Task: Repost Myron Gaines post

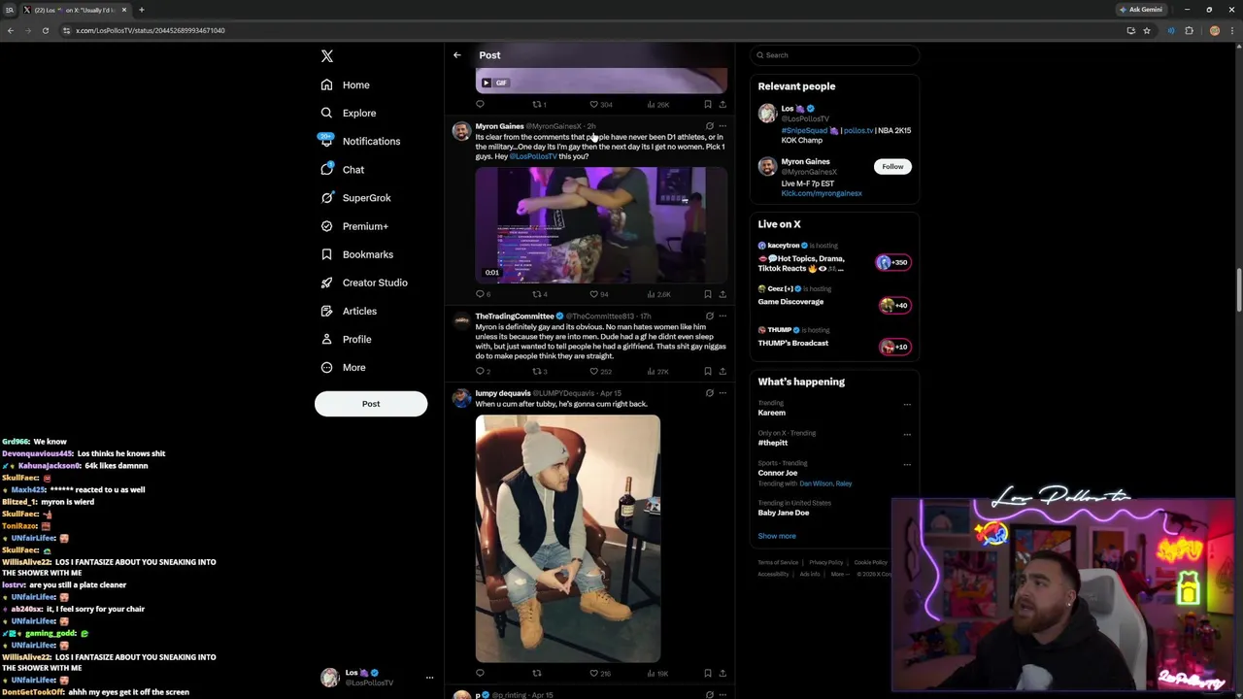Action: tap(536, 294)
